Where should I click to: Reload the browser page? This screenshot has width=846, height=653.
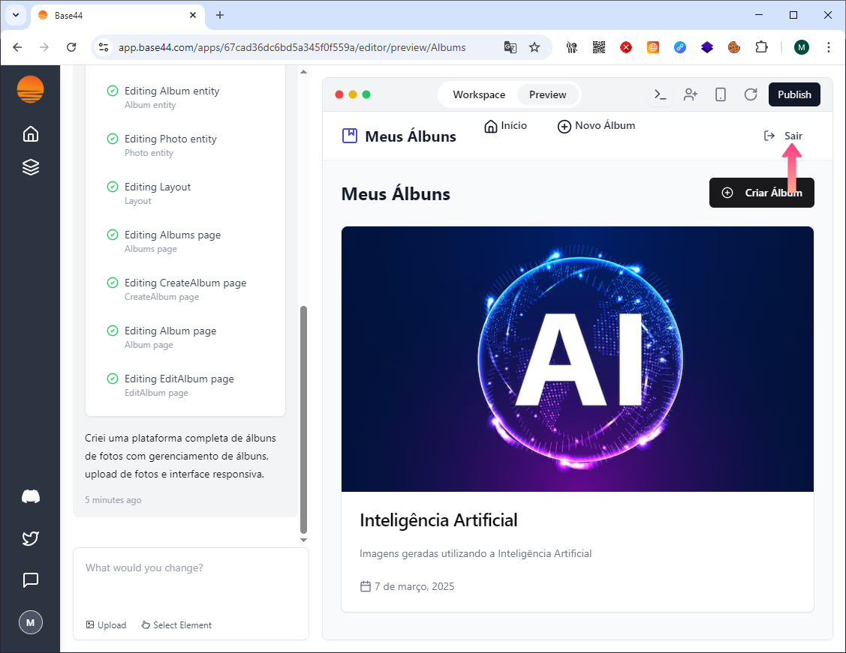click(x=71, y=47)
